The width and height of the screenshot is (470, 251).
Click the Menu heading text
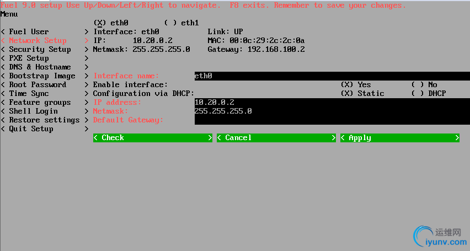[x=9, y=14]
